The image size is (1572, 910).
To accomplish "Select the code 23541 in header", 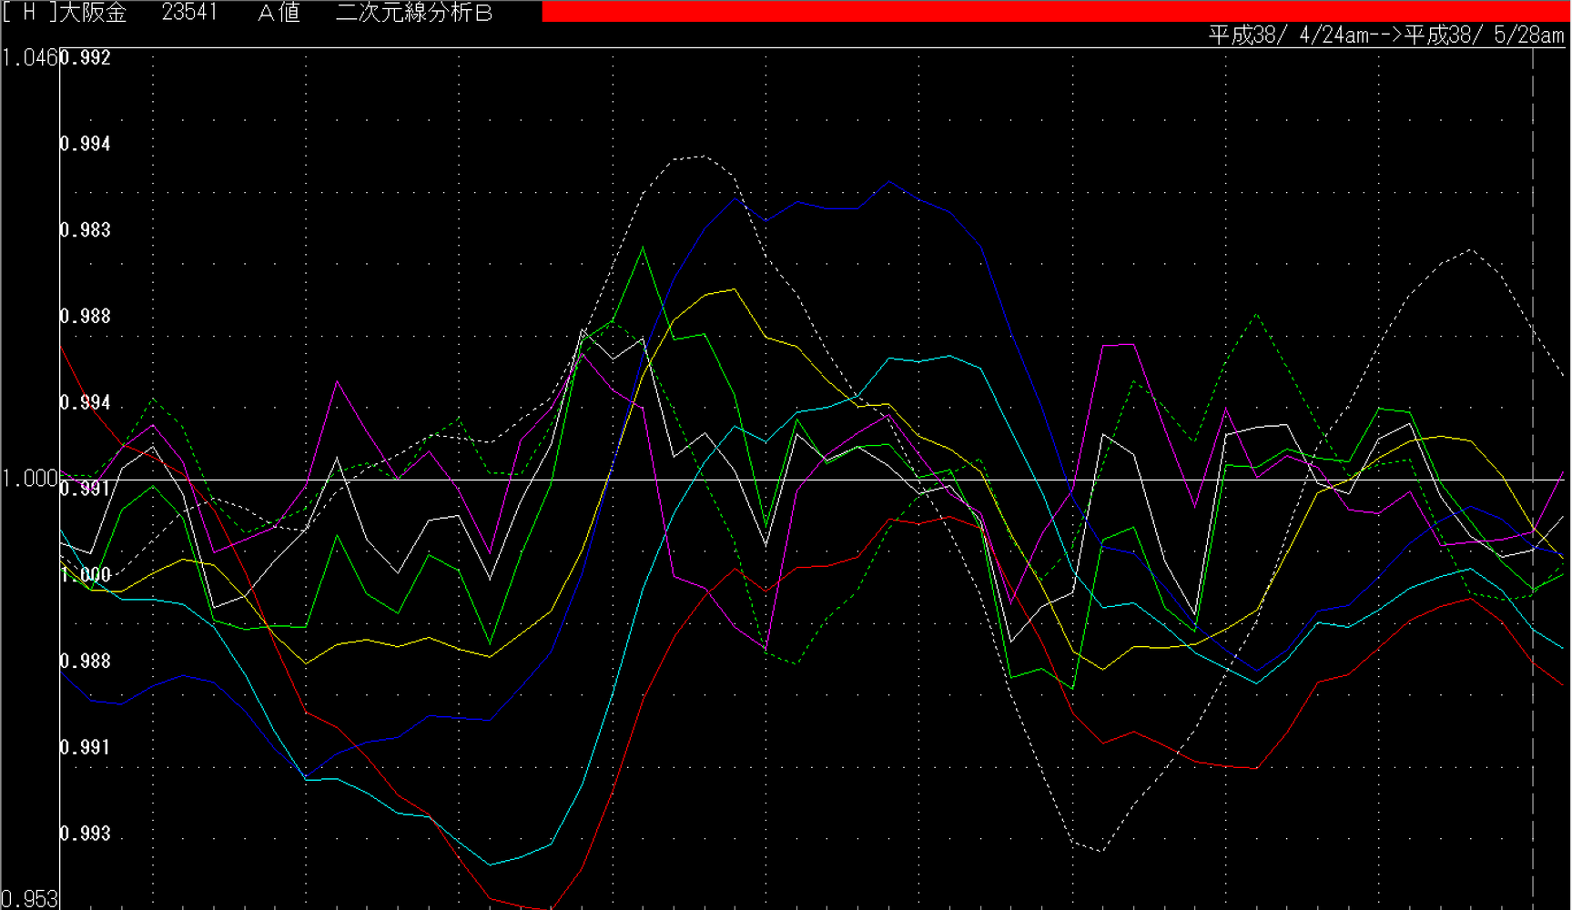I will pyautogui.click(x=189, y=13).
